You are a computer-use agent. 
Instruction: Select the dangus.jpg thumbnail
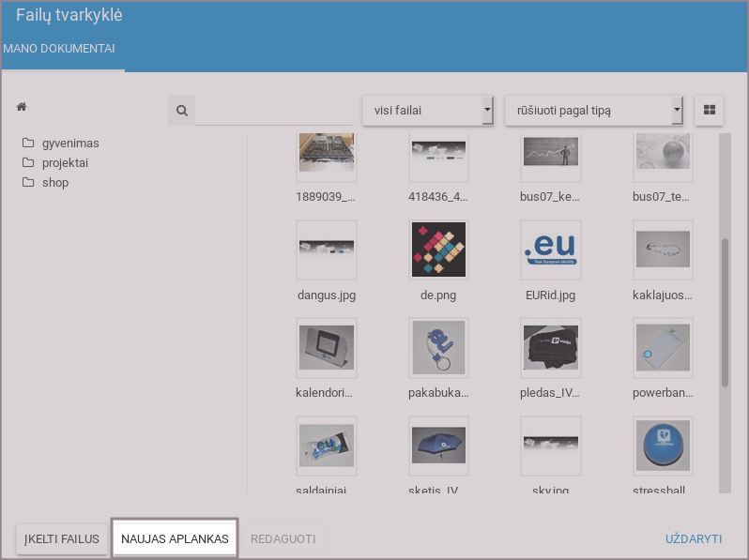[x=327, y=250]
